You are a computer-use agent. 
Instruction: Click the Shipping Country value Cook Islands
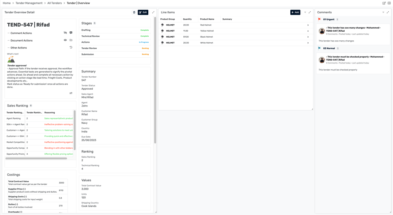click(x=89, y=206)
